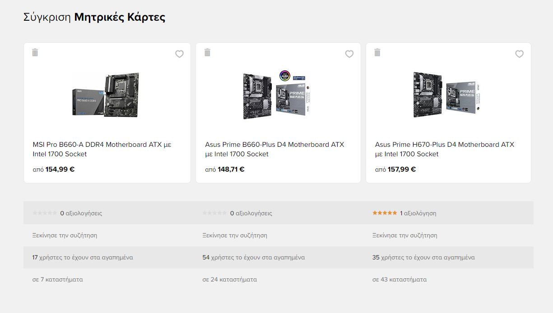The width and height of the screenshot is (553, 313).
Task: Favorite the MSI Pro B660-A motherboard
Action: pos(180,54)
